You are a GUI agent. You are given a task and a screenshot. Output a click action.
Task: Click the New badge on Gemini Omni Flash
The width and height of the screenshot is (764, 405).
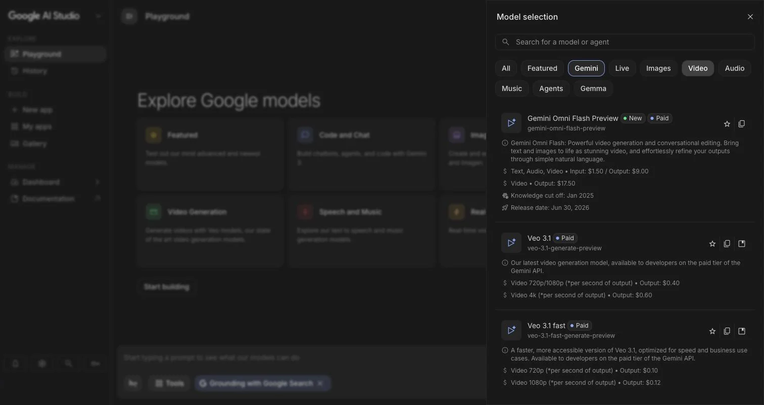tap(632, 118)
